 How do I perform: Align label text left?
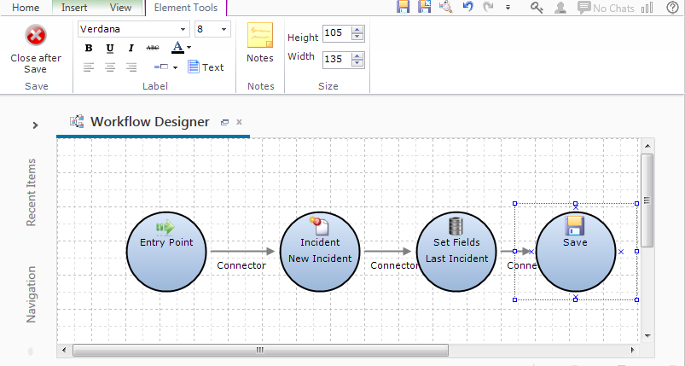point(89,67)
